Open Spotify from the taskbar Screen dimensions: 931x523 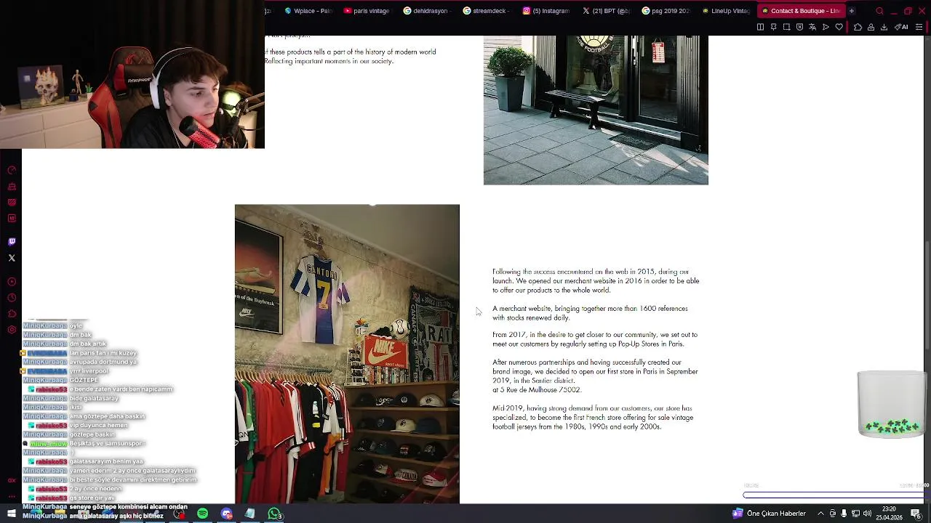coord(202,514)
